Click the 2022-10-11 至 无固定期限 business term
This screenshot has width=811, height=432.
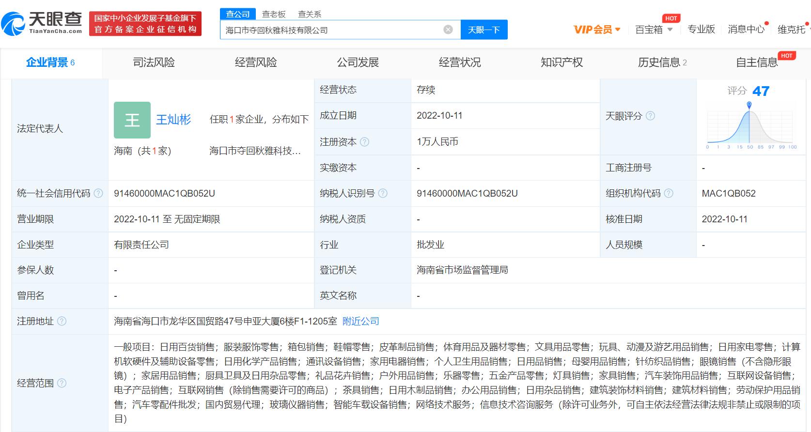pyautogui.click(x=167, y=219)
